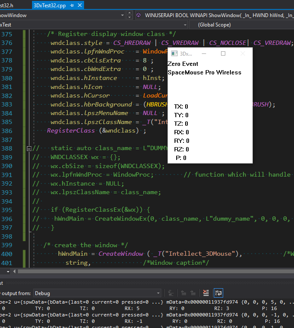Viewport: 294px width, 328px height.
Task: Click the ShowWindow function cube icon
Action: (x=139, y=15)
